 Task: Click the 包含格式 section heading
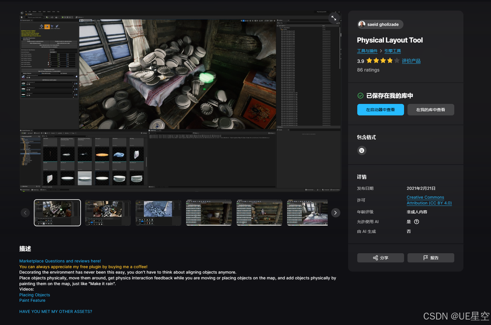366,137
